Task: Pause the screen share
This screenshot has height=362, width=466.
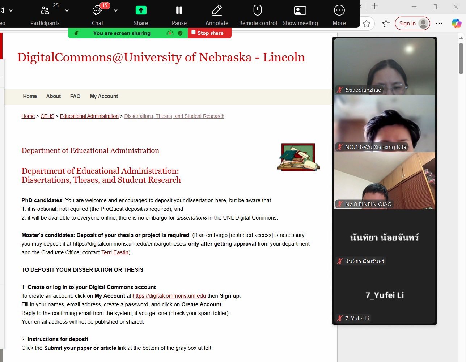Action: coord(179,14)
